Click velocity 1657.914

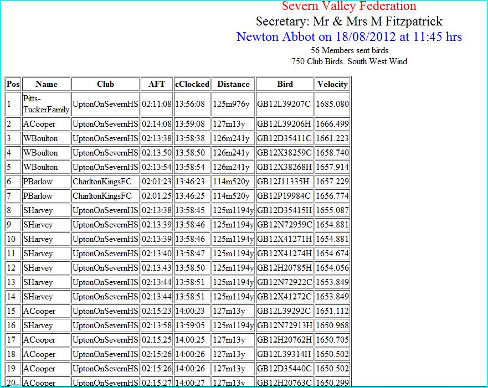(332, 167)
